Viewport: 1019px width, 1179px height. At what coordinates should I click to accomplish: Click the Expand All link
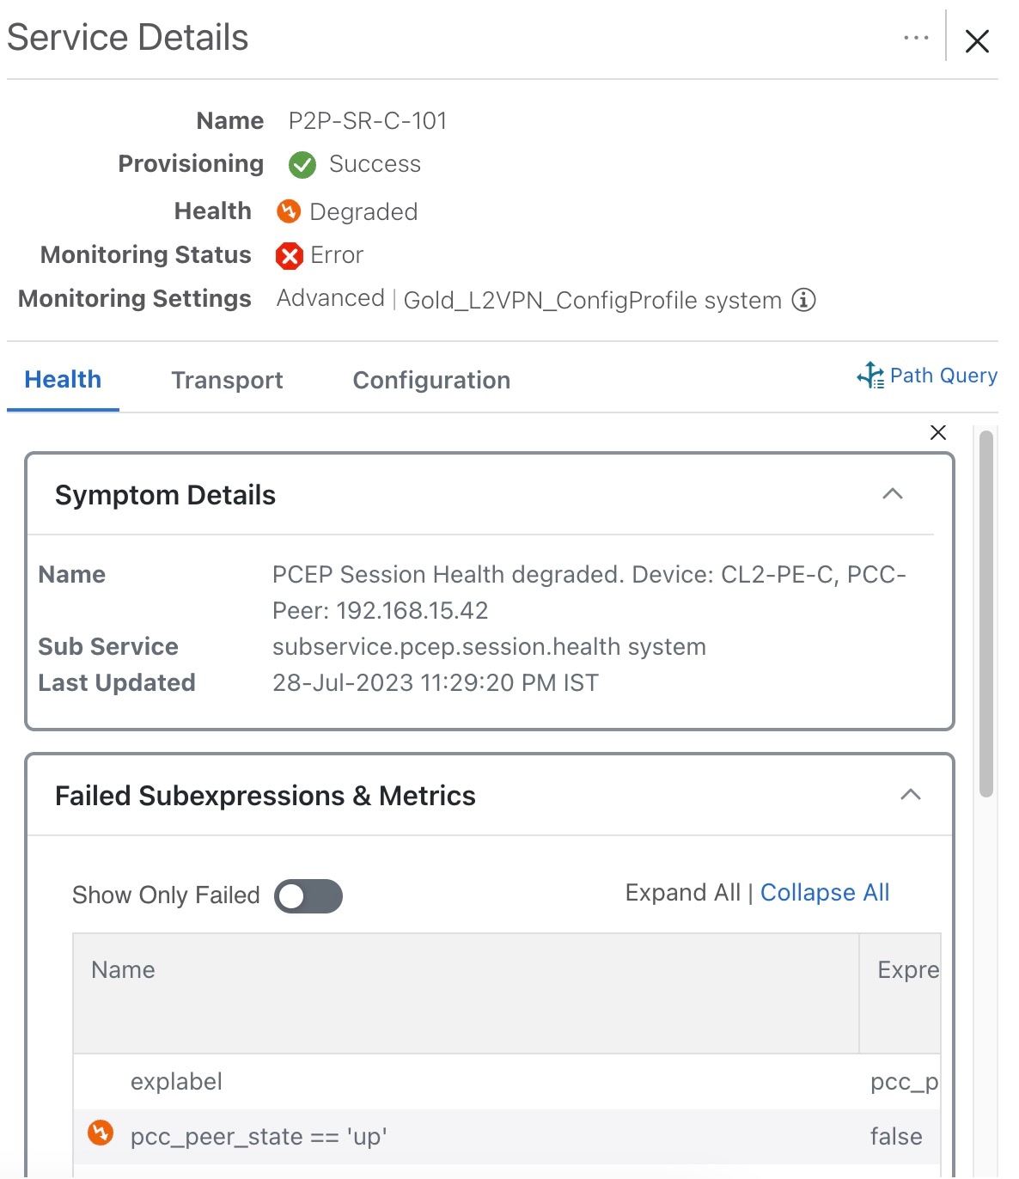click(683, 892)
